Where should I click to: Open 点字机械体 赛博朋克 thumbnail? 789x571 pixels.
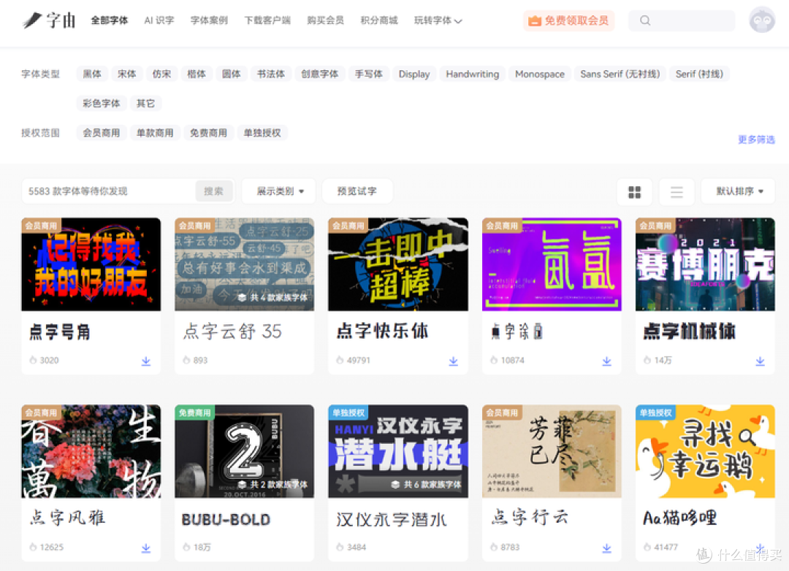point(705,264)
